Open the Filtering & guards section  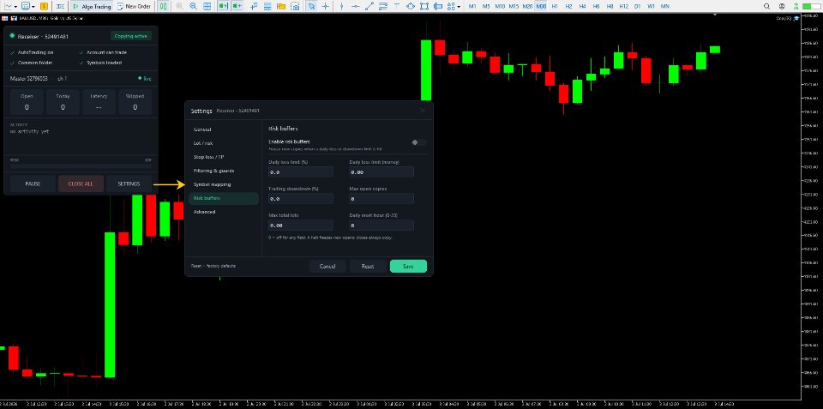pyautogui.click(x=224, y=171)
